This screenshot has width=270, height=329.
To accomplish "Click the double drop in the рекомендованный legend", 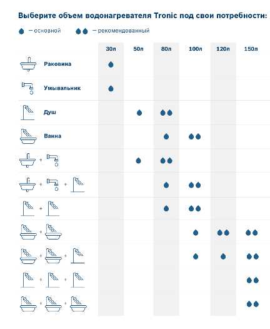I will pos(81,31).
